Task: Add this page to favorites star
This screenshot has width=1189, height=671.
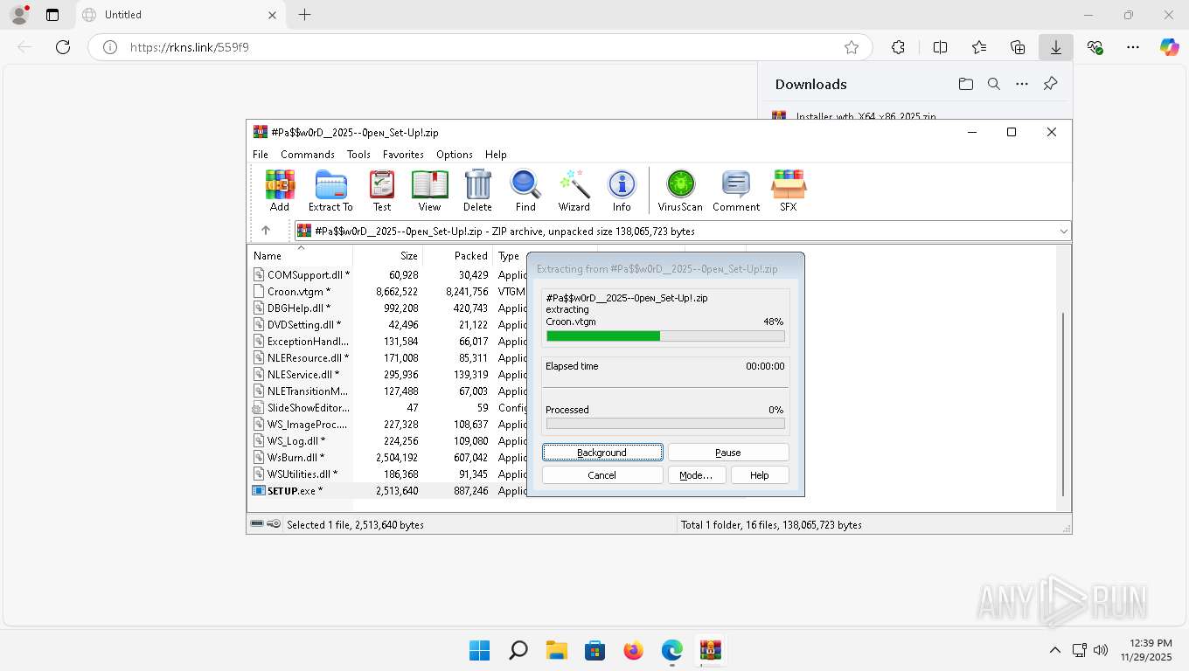Action: (x=852, y=47)
